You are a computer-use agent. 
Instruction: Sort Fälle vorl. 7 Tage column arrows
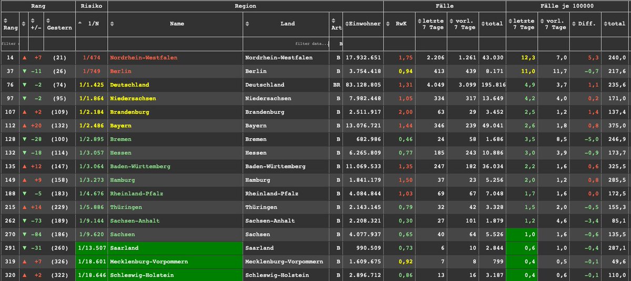tap(452, 20)
